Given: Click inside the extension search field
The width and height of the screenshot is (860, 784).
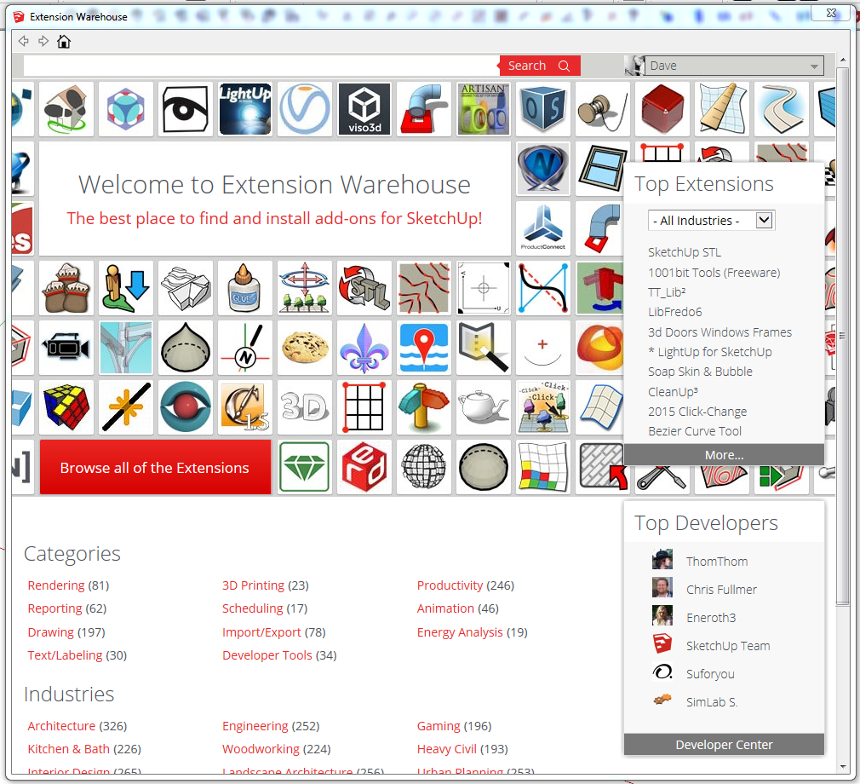Looking at the screenshot, I should pyautogui.click(x=260, y=66).
